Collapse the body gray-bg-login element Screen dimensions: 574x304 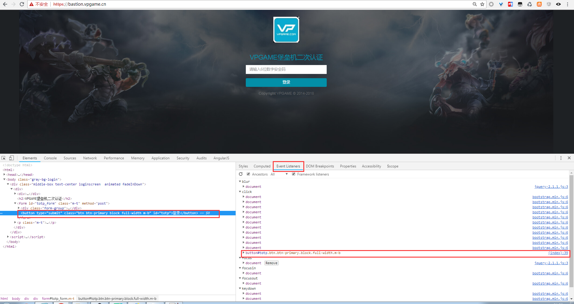click(x=4, y=179)
